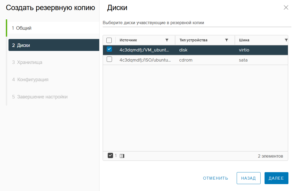Image resolution: width=294 pixels, height=191 pixels.
Task: Go to step 1 Общий
Action: coord(54,28)
